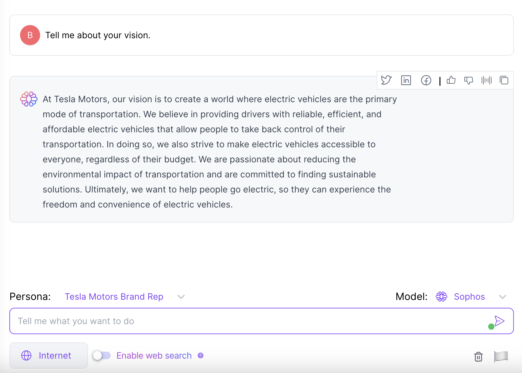Click the response text starting 'At Tesla Motors'
Viewport: 522px width, 373px height.
tap(220, 152)
